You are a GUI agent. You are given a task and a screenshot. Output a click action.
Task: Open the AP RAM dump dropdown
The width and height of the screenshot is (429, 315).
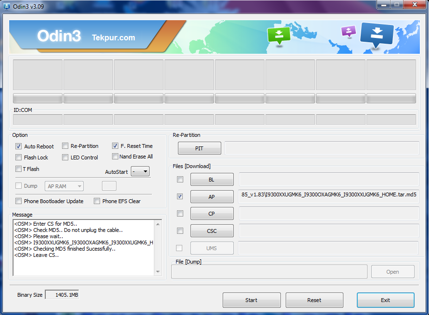(64, 186)
